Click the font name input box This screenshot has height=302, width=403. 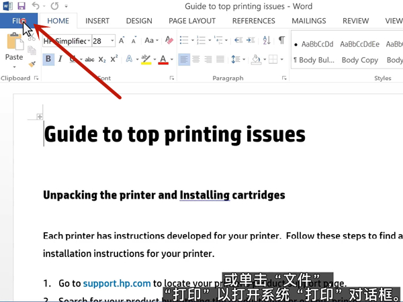(x=64, y=41)
